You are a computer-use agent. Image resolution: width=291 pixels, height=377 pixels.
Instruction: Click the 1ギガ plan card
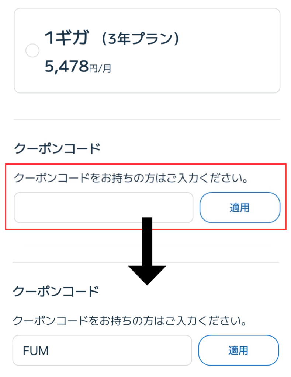click(x=148, y=50)
